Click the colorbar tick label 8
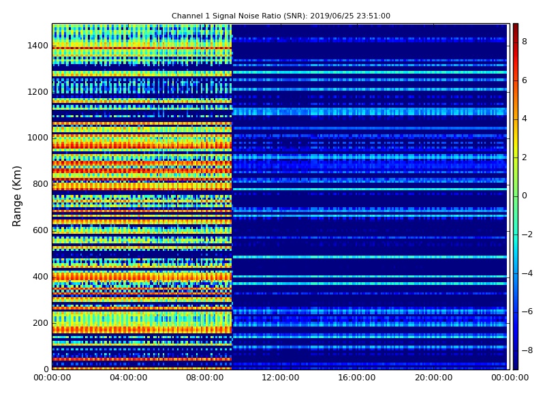This screenshot has height=409, width=545. point(525,42)
